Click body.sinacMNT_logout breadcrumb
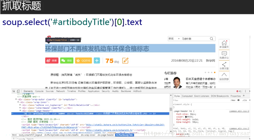Viewport: 254px width, 140px height. [x=31, y=135]
